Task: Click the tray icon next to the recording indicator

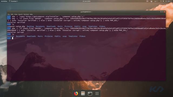Action: [151, 1]
